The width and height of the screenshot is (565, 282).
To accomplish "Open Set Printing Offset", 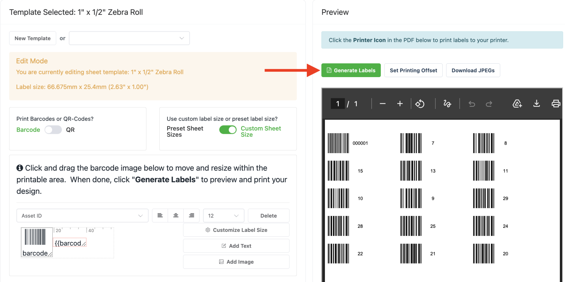I will coord(413,70).
